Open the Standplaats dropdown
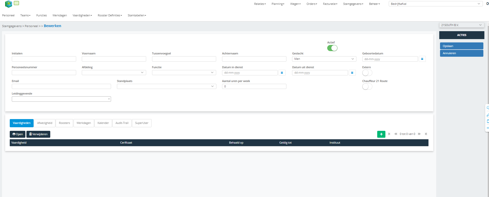The height and width of the screenshot is (197, 489). [x=166, y=86]
